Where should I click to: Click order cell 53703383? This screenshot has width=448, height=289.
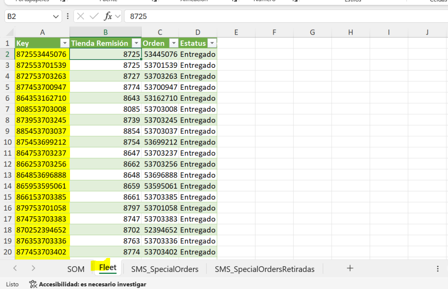pos(160,219)
